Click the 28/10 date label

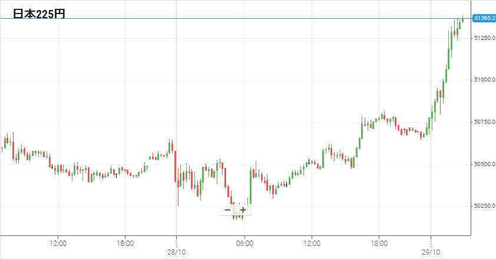coord(177,251)
